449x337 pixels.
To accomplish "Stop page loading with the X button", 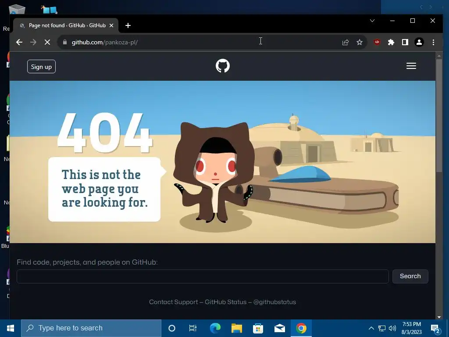I will click(x=47, y=42).
